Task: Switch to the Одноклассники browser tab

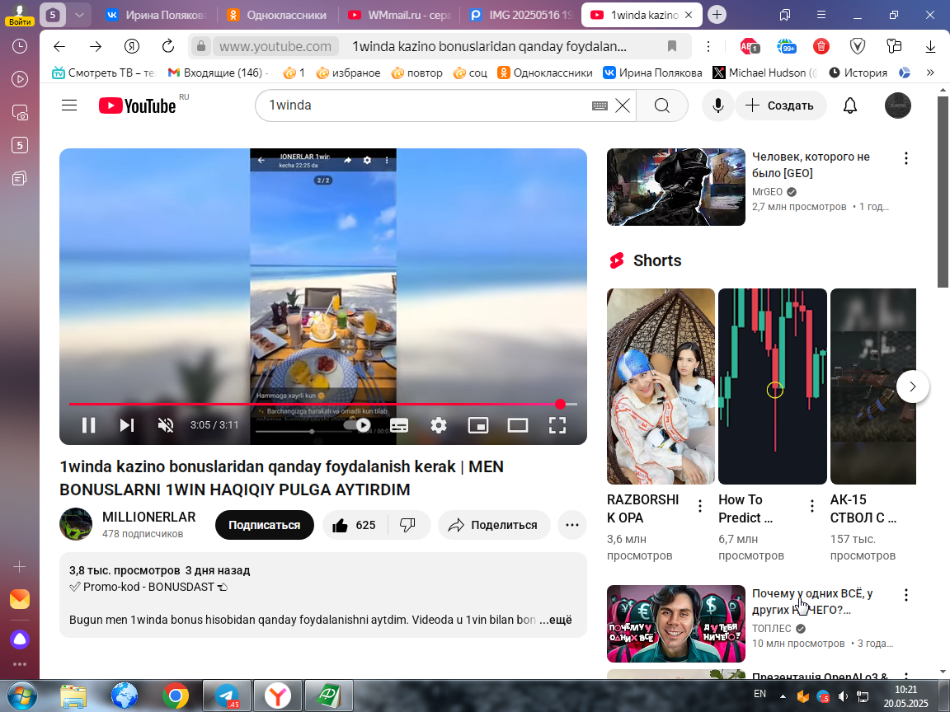Action: pos(276,15)
